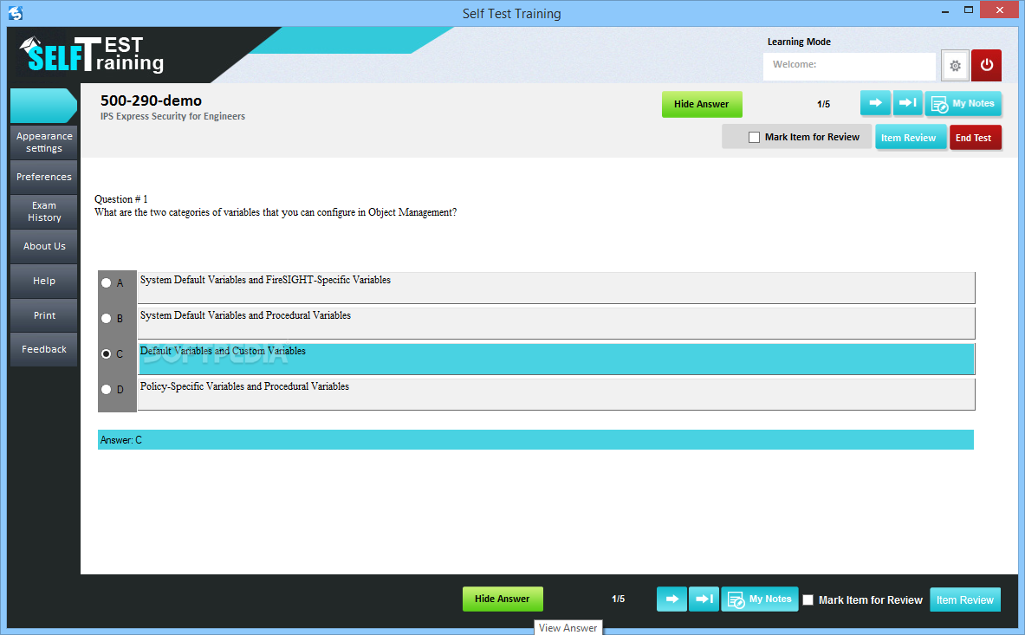Select answer option B radio button
Viewport: 1025px width, 635px height.
tap(106, 318)
